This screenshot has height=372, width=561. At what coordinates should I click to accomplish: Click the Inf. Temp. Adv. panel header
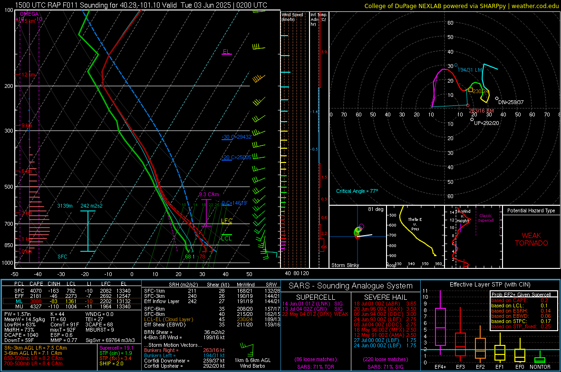(319, 19)
